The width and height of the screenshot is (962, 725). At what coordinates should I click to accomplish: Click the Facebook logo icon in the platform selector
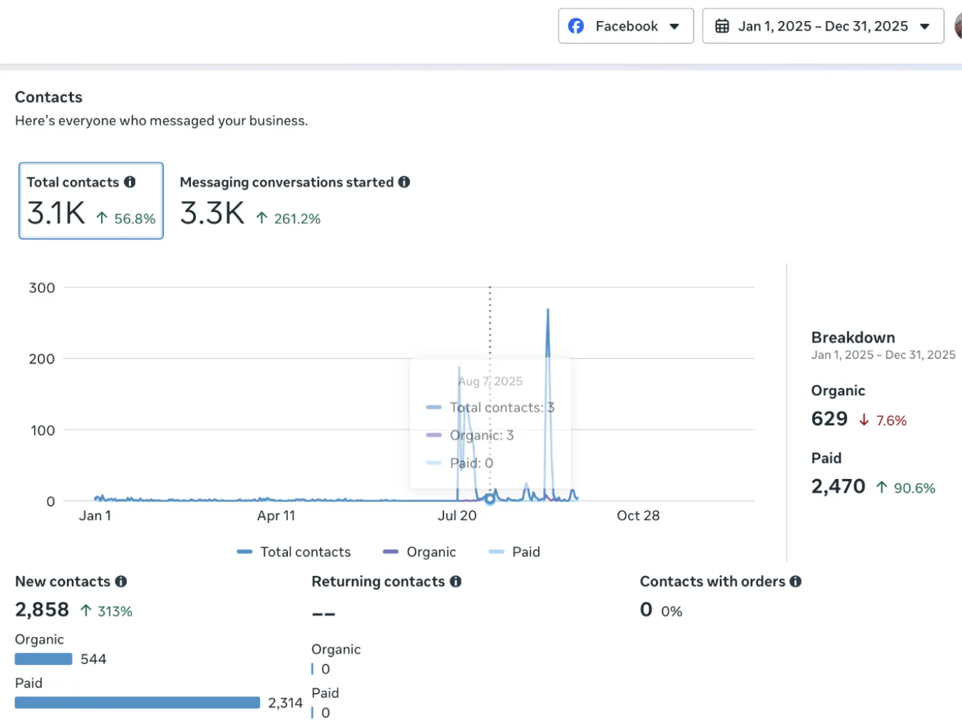click(x=576, y=26)
